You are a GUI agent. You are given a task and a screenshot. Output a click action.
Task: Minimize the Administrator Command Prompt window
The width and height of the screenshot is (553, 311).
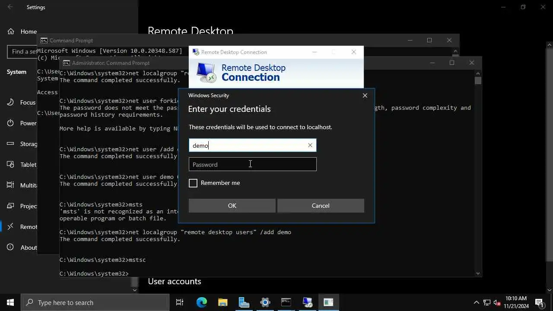tap(432, 63)
